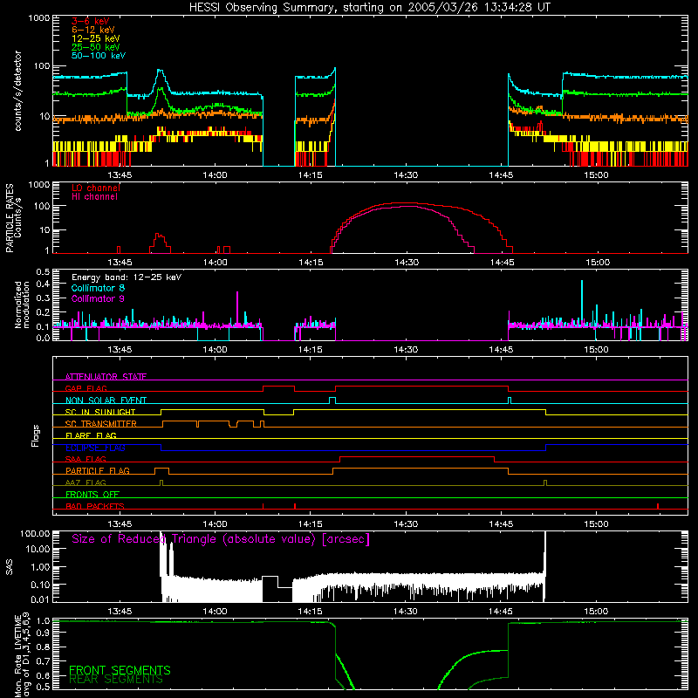Click the Mon. Rate LIVETIME axis label
This screenshot has height=698, width=698.
22,655
